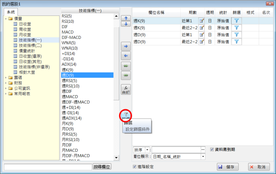This screenshot has width=276, height=174.
Task: Expand the 常用報表 folder
Action: tap(6, 94)
